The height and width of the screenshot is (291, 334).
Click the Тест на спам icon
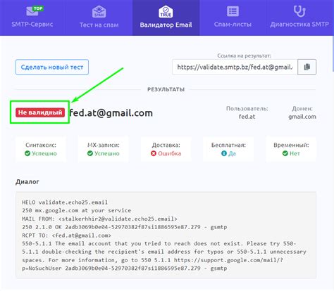(x=99, y=11)
